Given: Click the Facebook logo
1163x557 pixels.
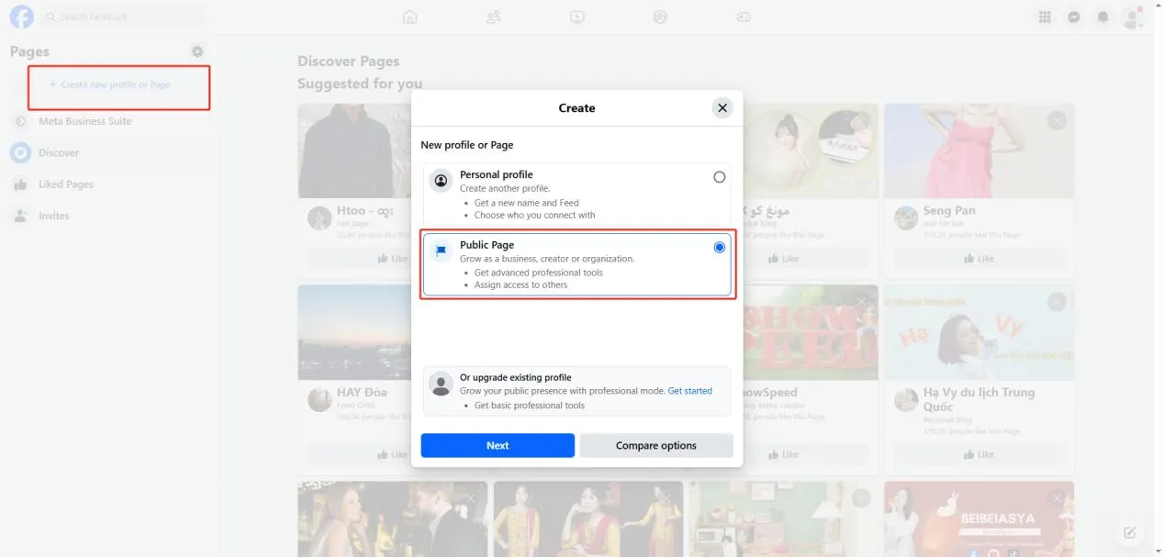Looking at the screenshot, I should [21, 17].
